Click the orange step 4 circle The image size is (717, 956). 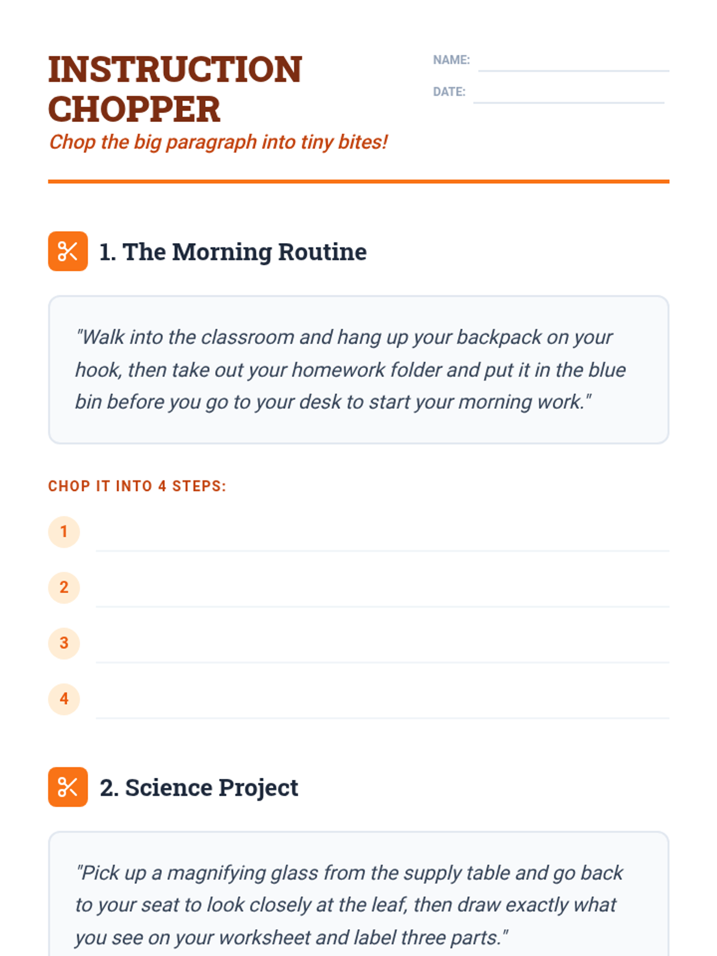[64, 699]
